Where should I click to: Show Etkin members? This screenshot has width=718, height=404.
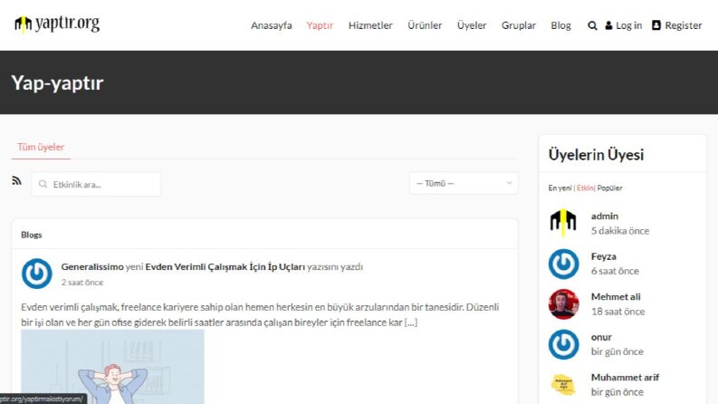(585, 188)
